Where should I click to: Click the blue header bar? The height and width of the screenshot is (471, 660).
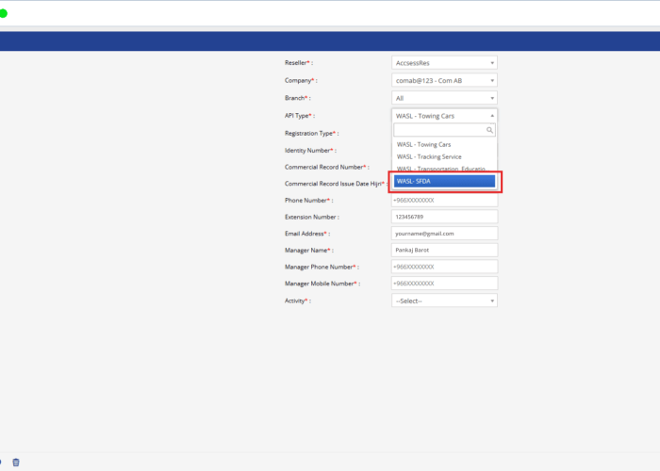(x=330, y=41)
